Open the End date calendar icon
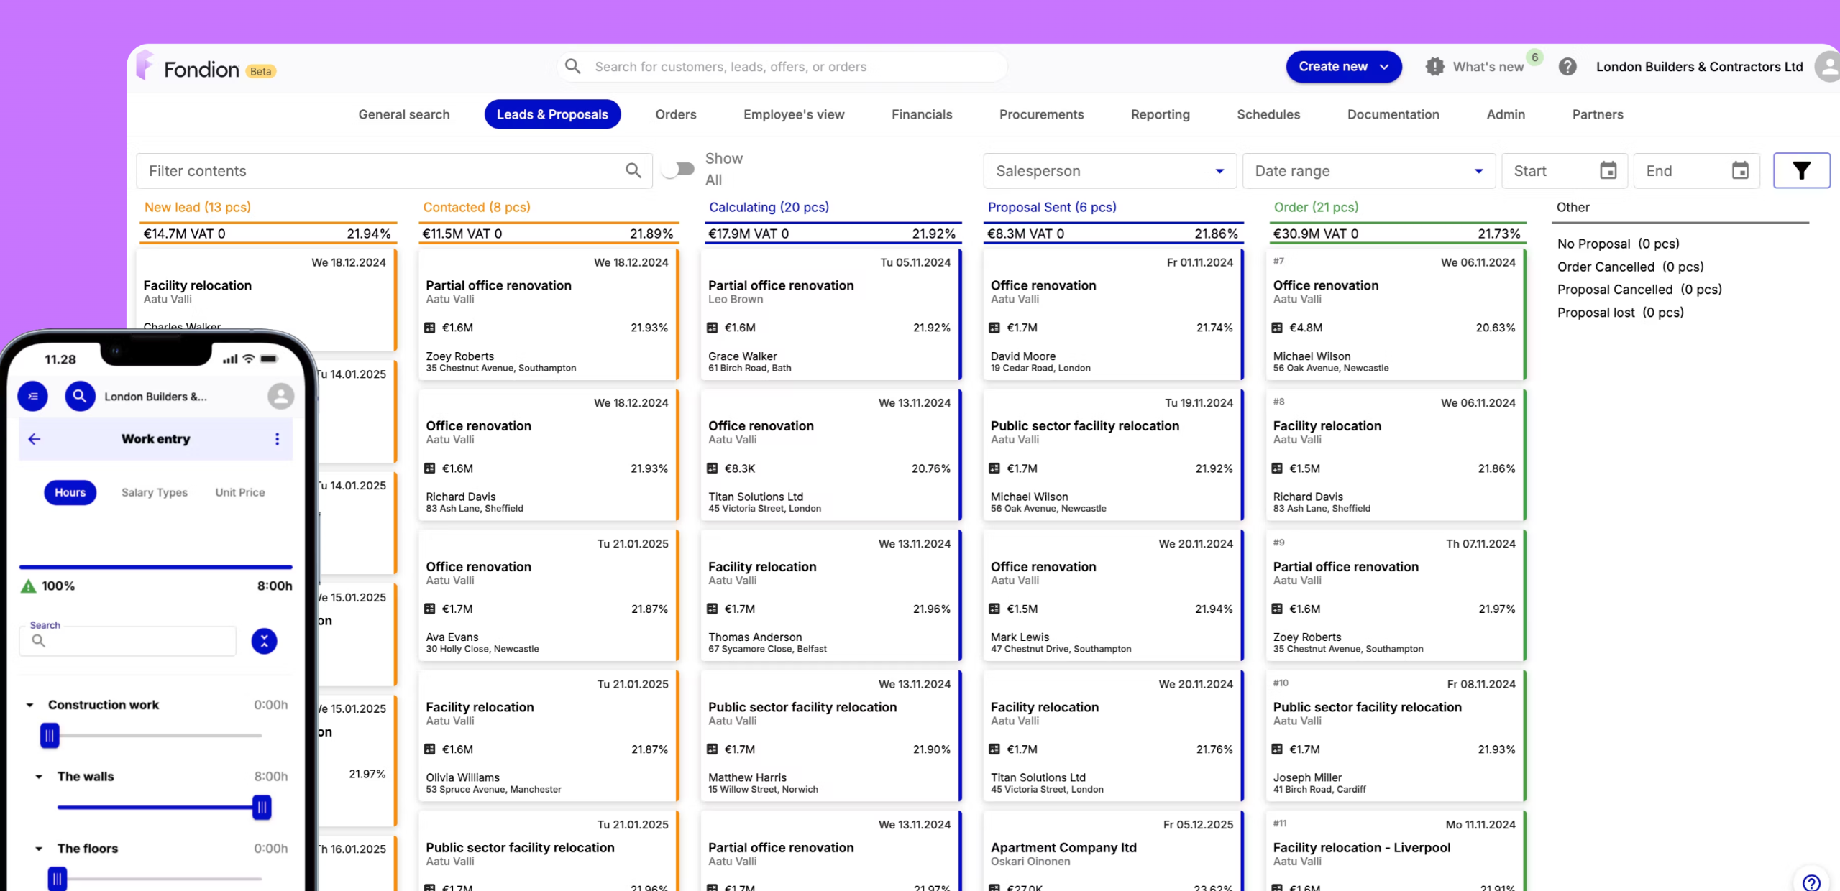The image size is (1840, 891). coord(1739,171)
